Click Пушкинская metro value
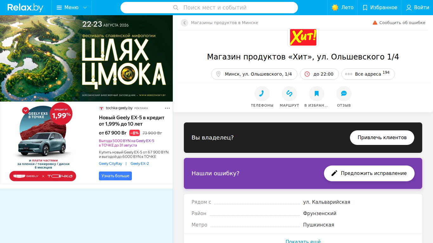The image size is (433, 243). click(319, 225)
